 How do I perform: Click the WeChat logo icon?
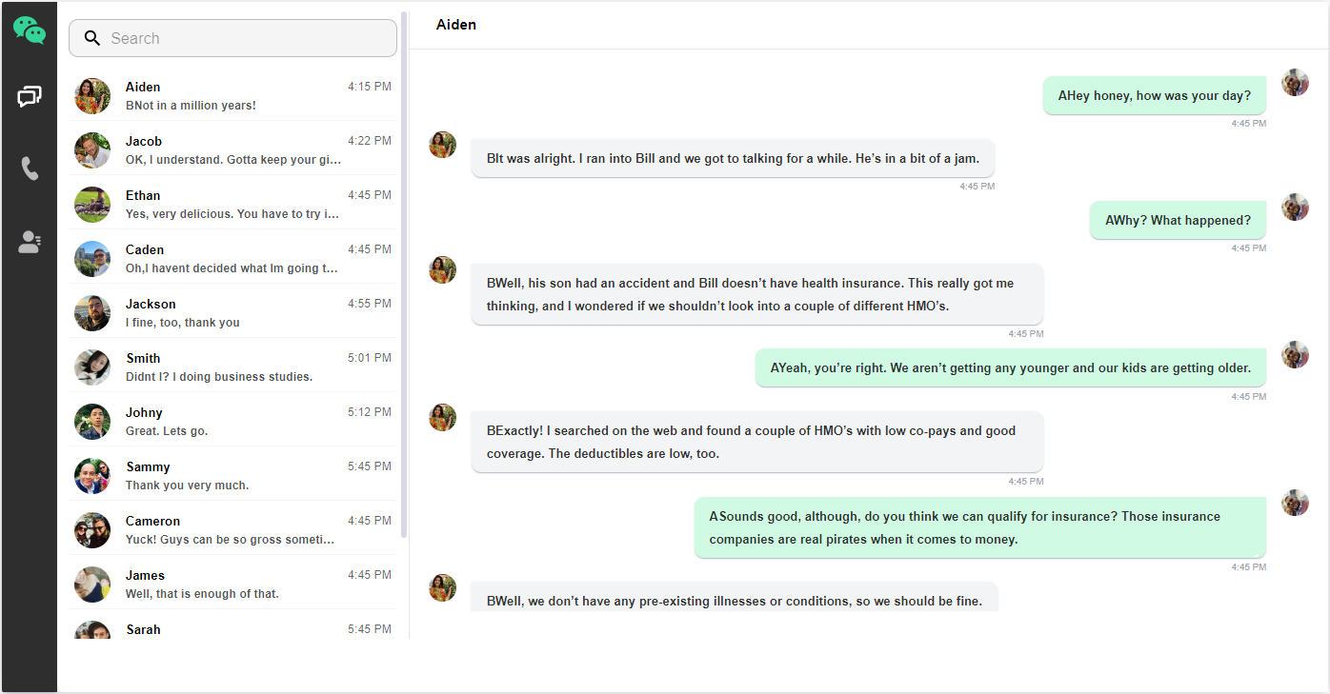(x=30, y=30)
